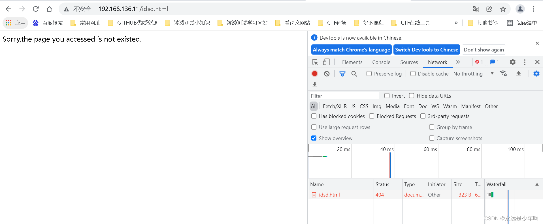The image size is (543, 224).
Task: Filter requests by Fetch/XHR
Action: (335, 106)
